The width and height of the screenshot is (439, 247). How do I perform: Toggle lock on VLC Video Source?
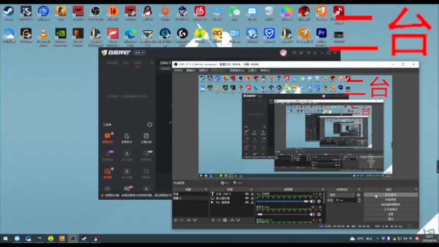(252, 202)
